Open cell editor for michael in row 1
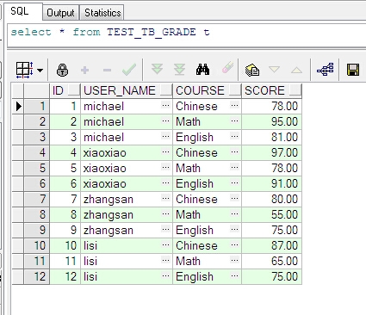Screen dimensions: 366x315 pyautogui.click(x=165, y=105)
